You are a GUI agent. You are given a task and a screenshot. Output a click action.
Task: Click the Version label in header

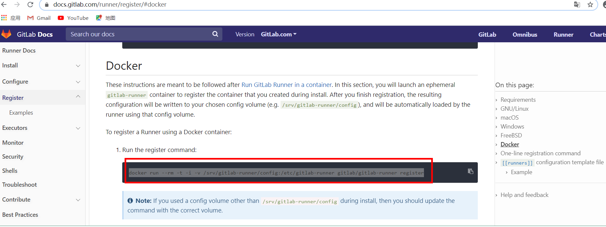pos(245,34)
